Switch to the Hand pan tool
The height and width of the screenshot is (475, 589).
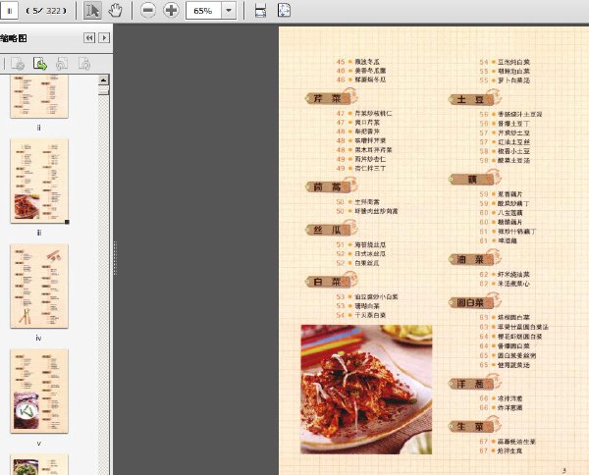click(115, 11)
